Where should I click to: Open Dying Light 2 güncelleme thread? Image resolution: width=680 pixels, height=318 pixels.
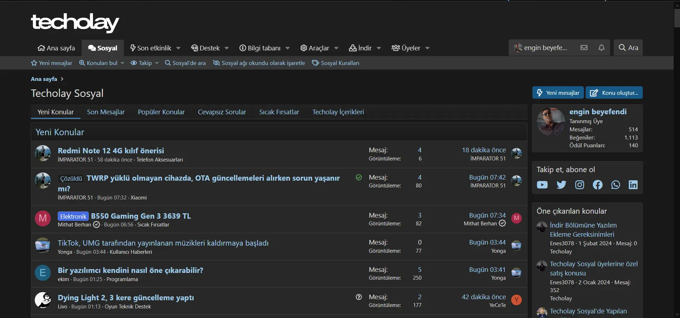click(x=126, y=297)
